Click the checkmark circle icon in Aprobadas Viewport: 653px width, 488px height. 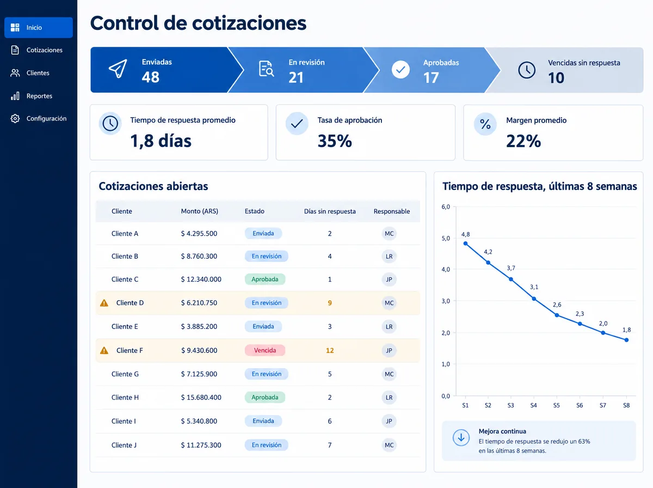point(401,70)
